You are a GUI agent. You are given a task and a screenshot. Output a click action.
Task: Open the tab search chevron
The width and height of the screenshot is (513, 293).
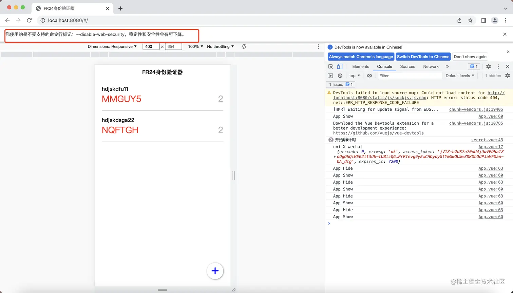506,8
